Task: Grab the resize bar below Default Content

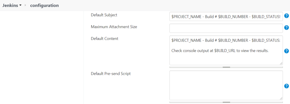Action: coord(226,67)
